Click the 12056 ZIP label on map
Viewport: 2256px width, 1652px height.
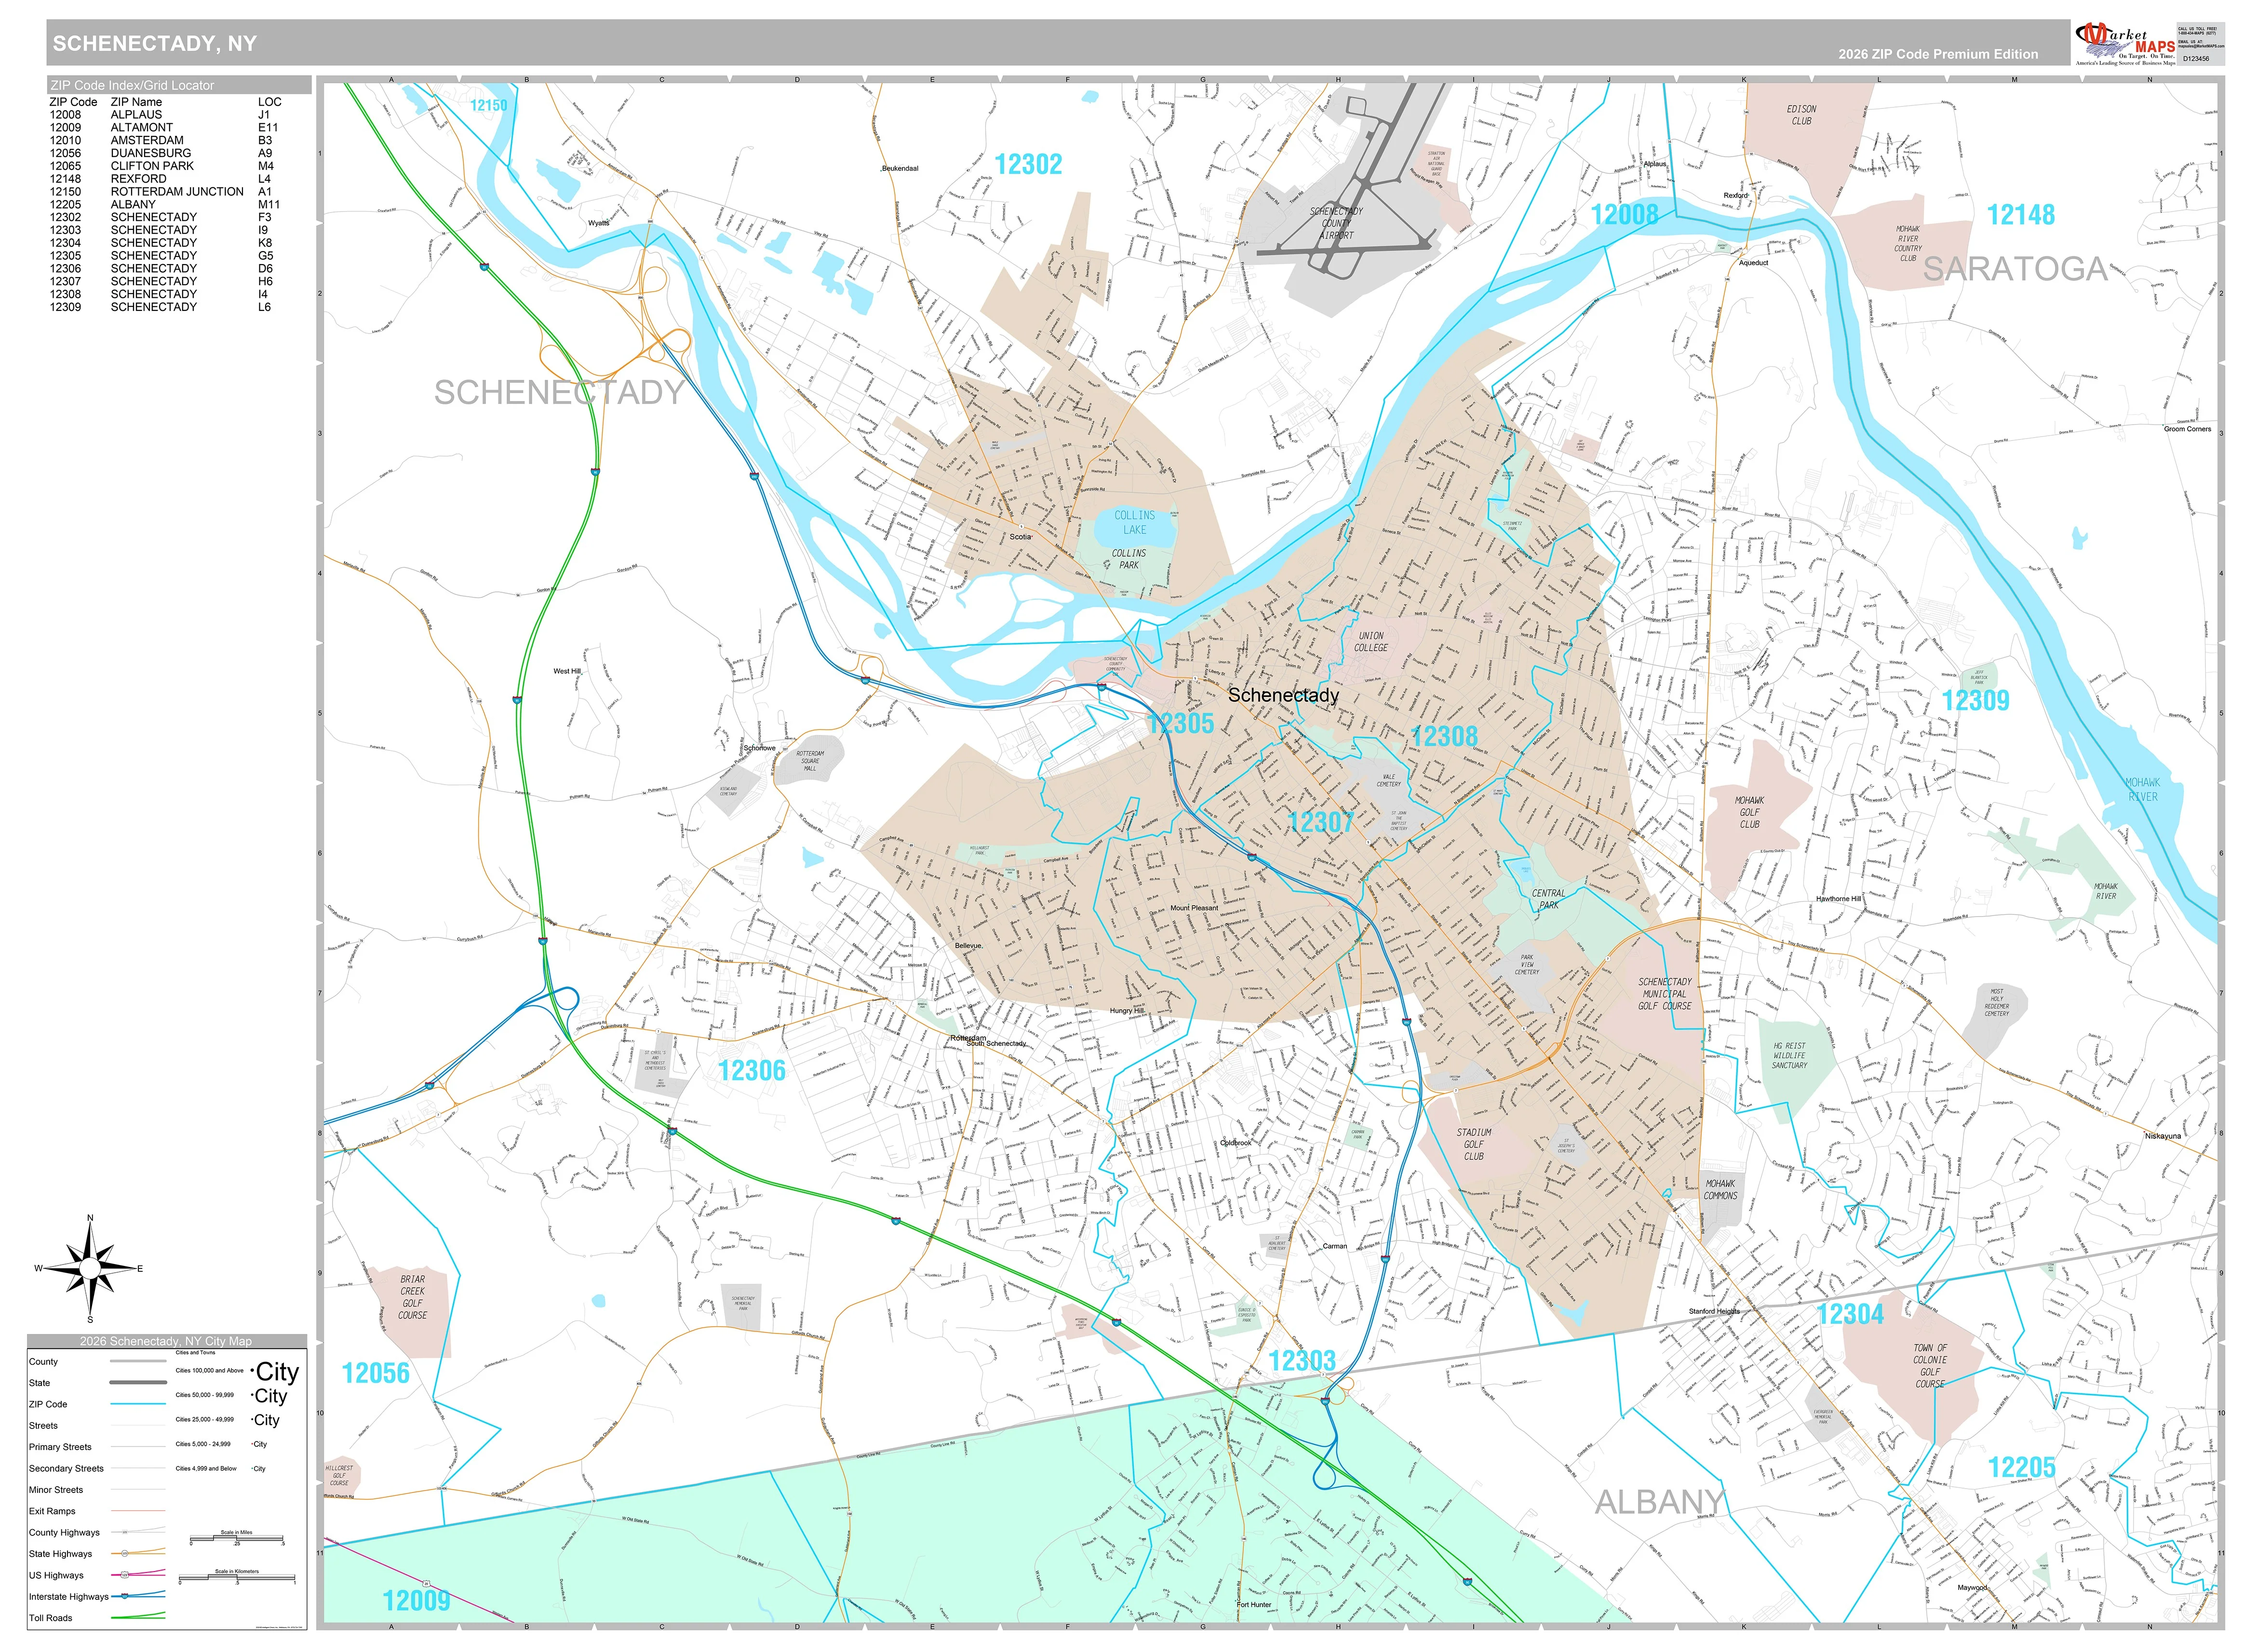[x=376, y=1374]
